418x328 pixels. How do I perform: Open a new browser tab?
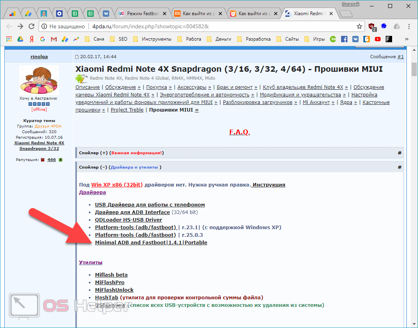[346, 14]
